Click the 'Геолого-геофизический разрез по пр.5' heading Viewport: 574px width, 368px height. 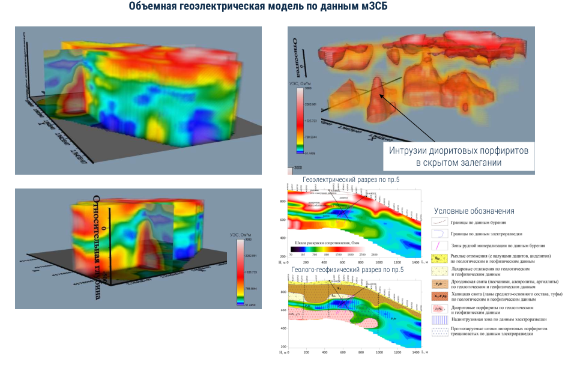point(347,270)
